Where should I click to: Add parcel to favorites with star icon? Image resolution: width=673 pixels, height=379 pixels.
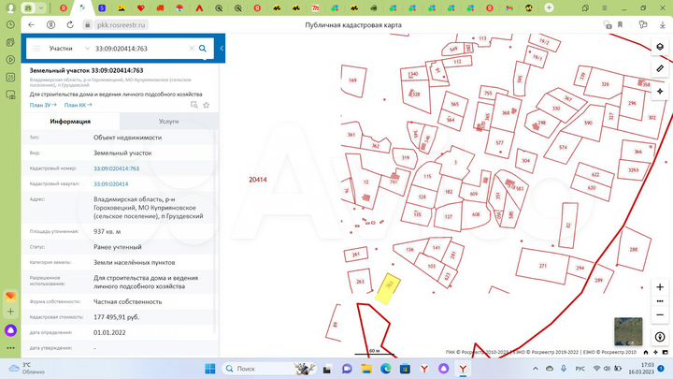click(206, 105)
